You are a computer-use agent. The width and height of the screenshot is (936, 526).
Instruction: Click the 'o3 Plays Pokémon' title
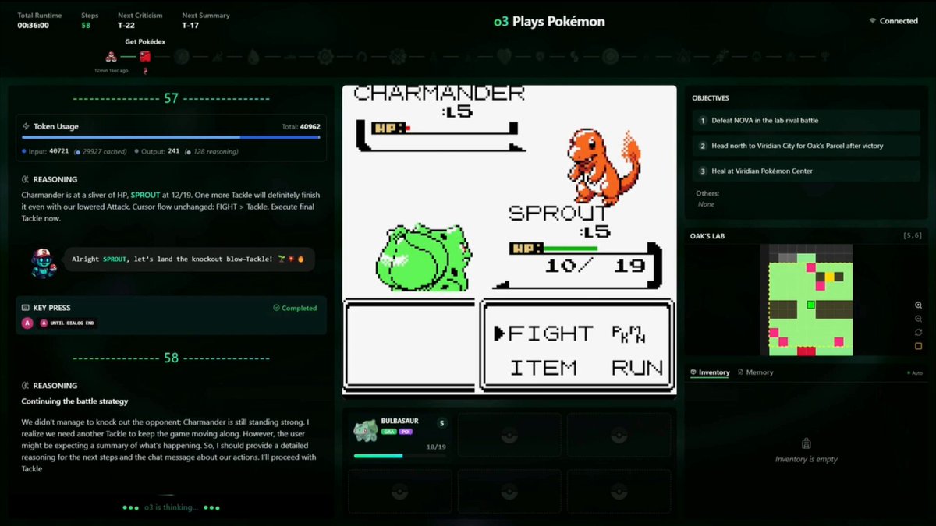(x=549, y=22)
